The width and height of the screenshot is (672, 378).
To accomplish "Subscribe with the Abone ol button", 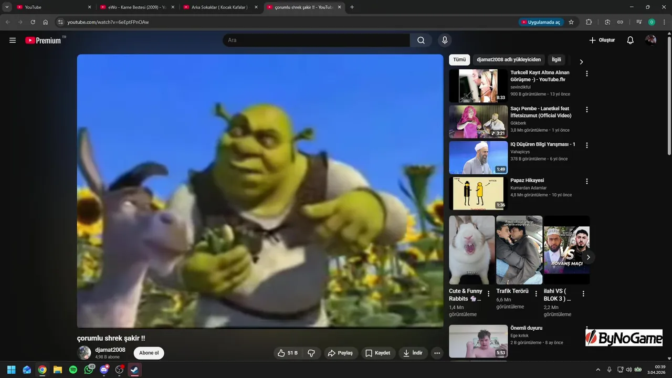I will click(149, 353).
